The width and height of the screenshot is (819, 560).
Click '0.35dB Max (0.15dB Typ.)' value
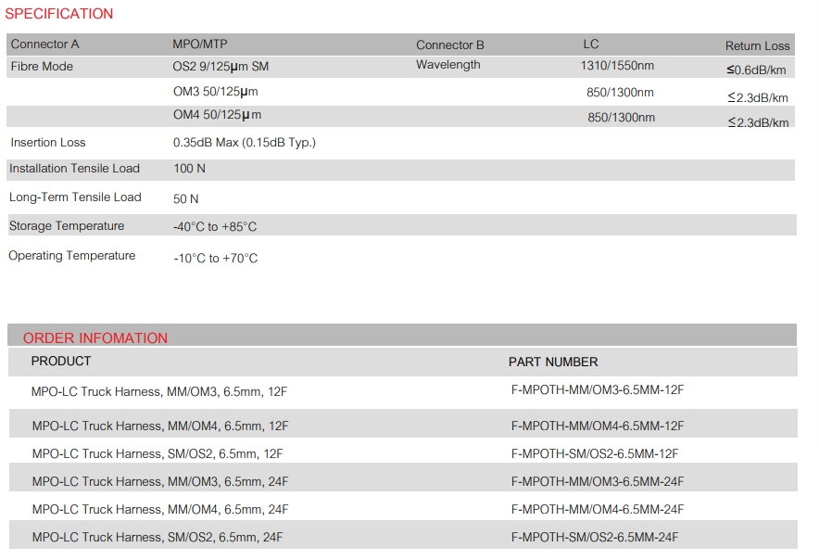245,143
